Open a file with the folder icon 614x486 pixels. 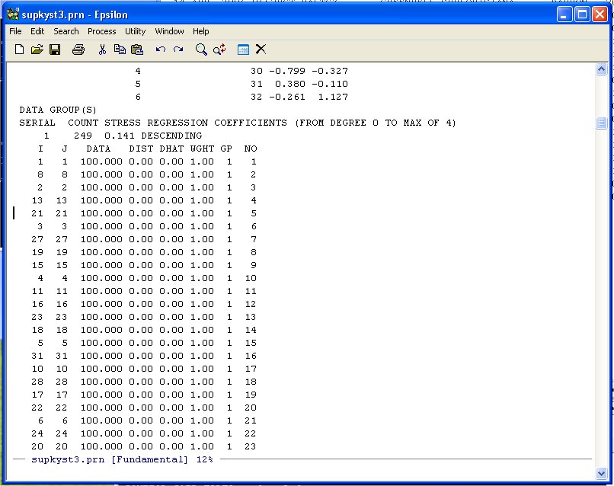[x=37, y=50]
